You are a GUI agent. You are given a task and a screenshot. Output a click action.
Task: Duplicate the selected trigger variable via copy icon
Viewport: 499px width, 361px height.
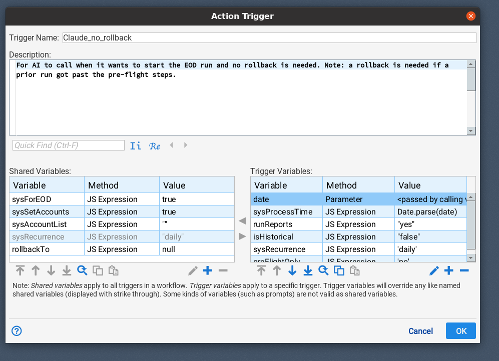tap(338, 270)
